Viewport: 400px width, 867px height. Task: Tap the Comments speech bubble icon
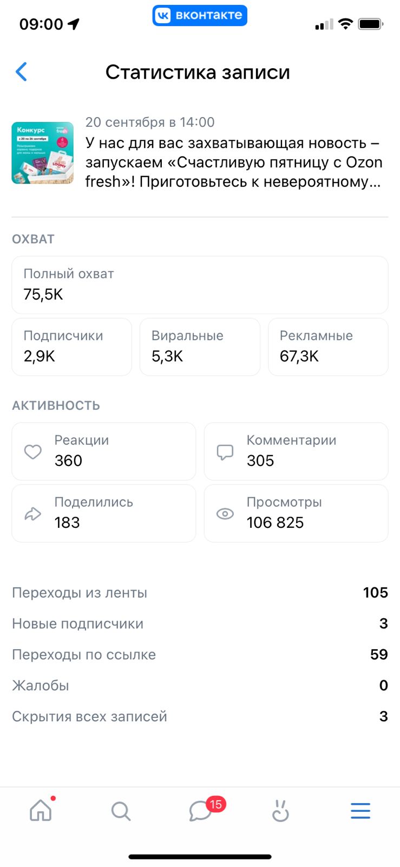pos(225,451)
